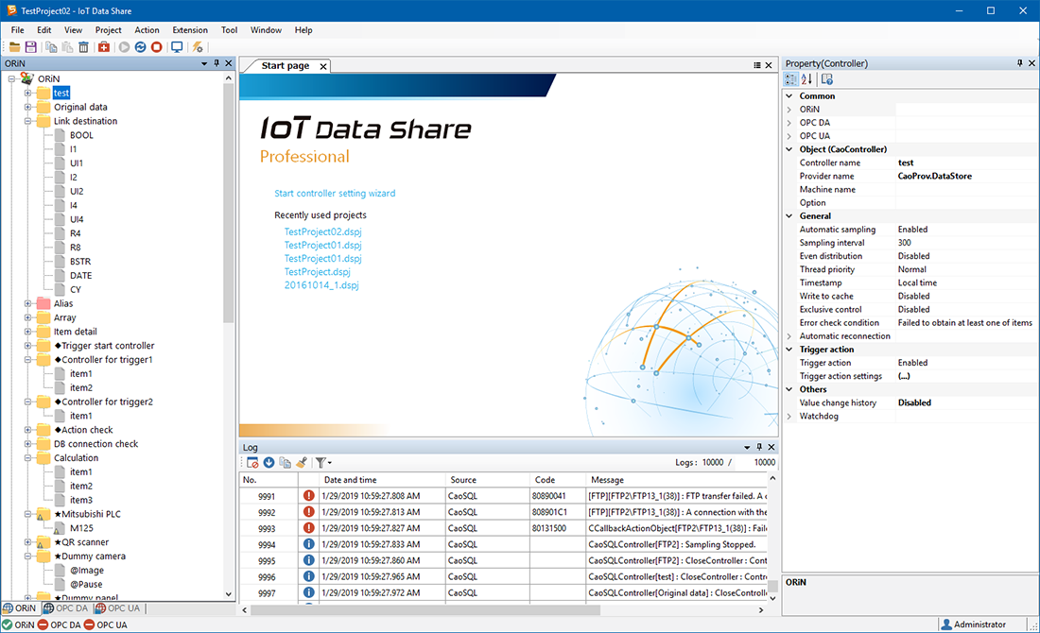Export log entries via the download icon

[269, 463]
